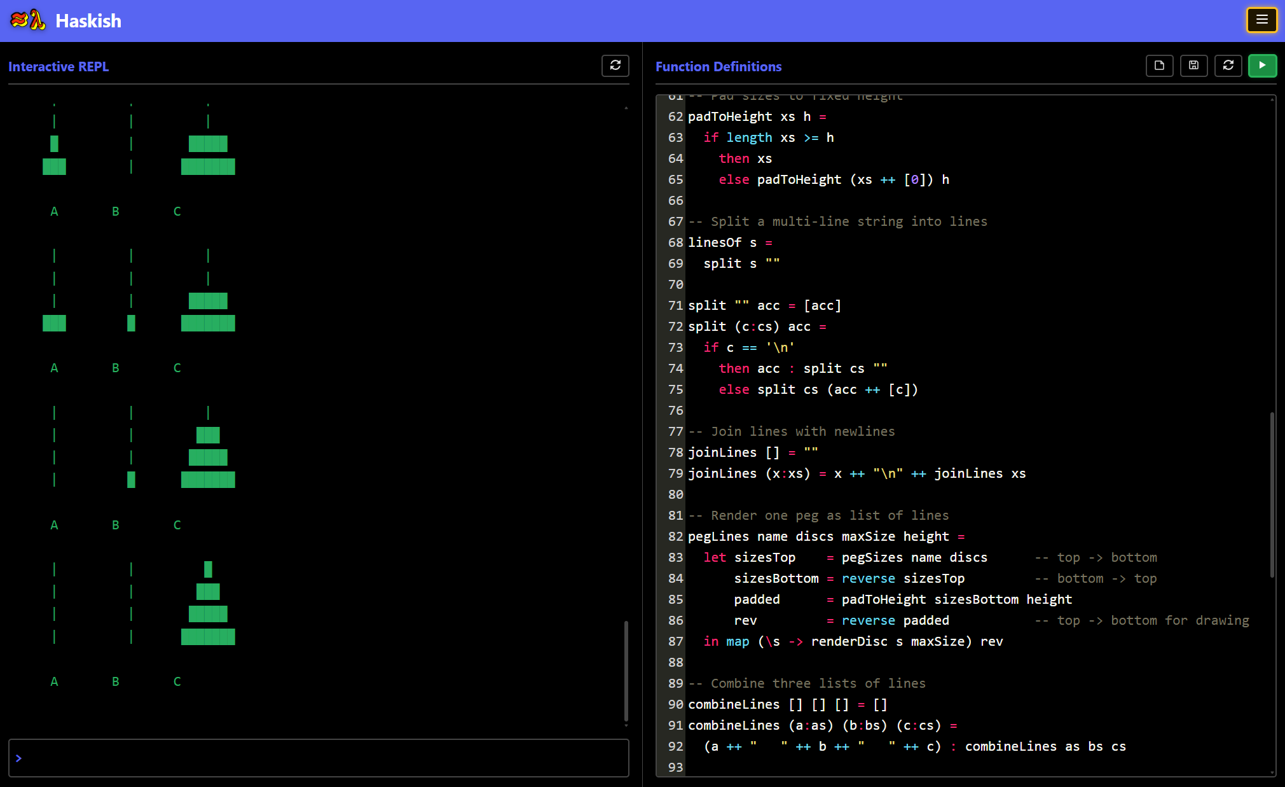This screenshot has height=787, width=1285.
Task: Click line 65 else padToHeight expression
Action: (x=834, y=179)
